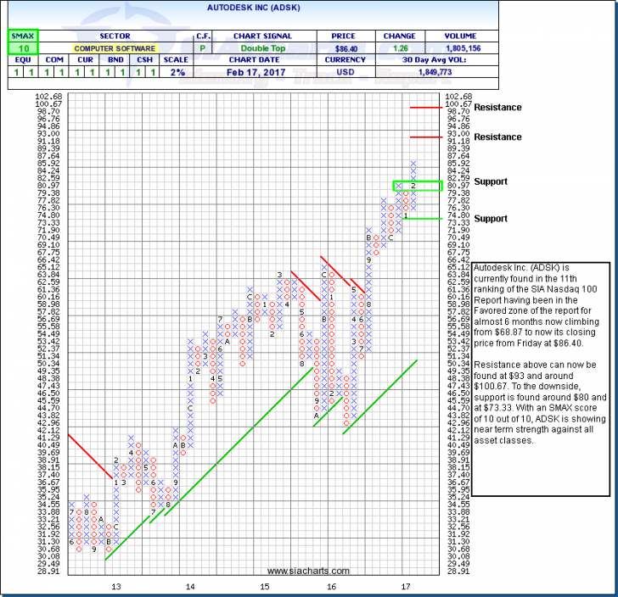
Task: Click the year 15 label on x-axis
Action: click(265, 586)
